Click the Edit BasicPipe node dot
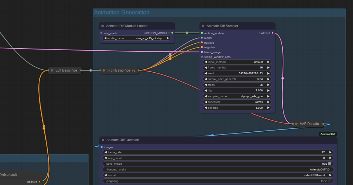The image size is (353, 185). tap(52, 70)
